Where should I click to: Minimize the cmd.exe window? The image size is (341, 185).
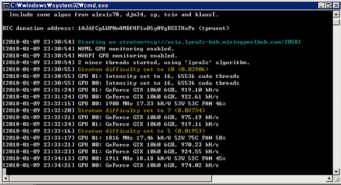[322, 6]
